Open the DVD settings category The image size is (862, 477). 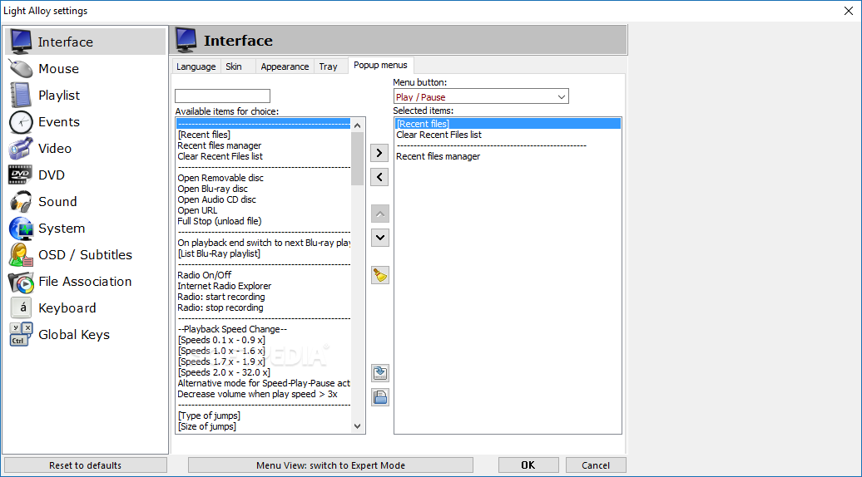(x=85, y=175)
